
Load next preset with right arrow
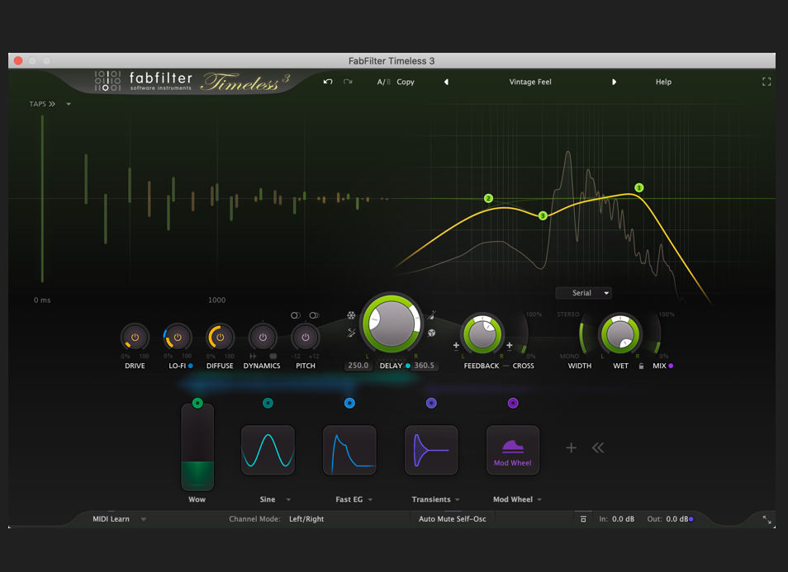(x=614, y=82)
